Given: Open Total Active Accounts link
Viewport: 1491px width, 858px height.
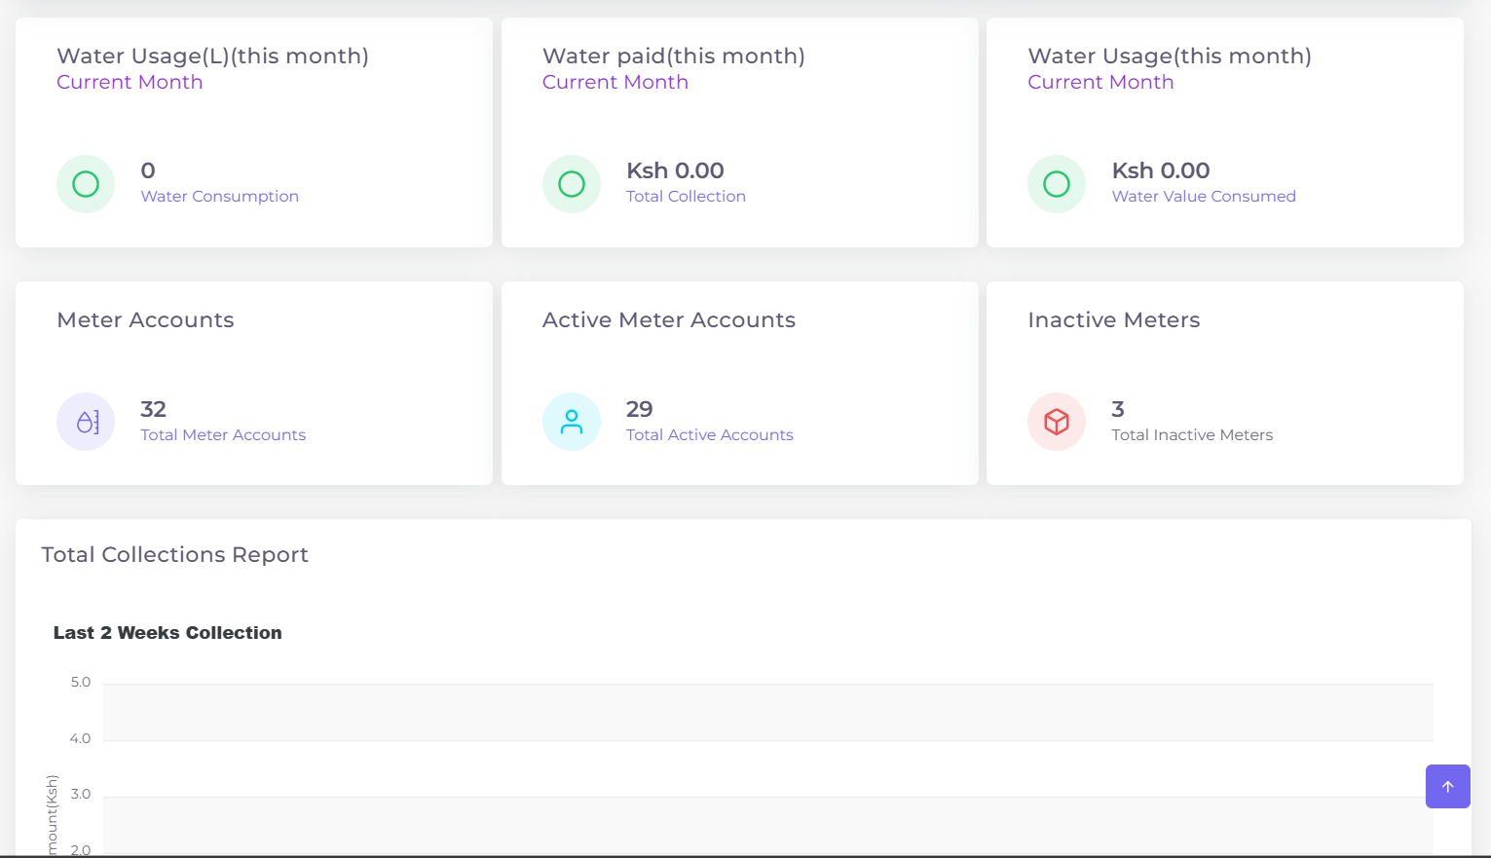Looking at the screenshot, I should point(709,434).
